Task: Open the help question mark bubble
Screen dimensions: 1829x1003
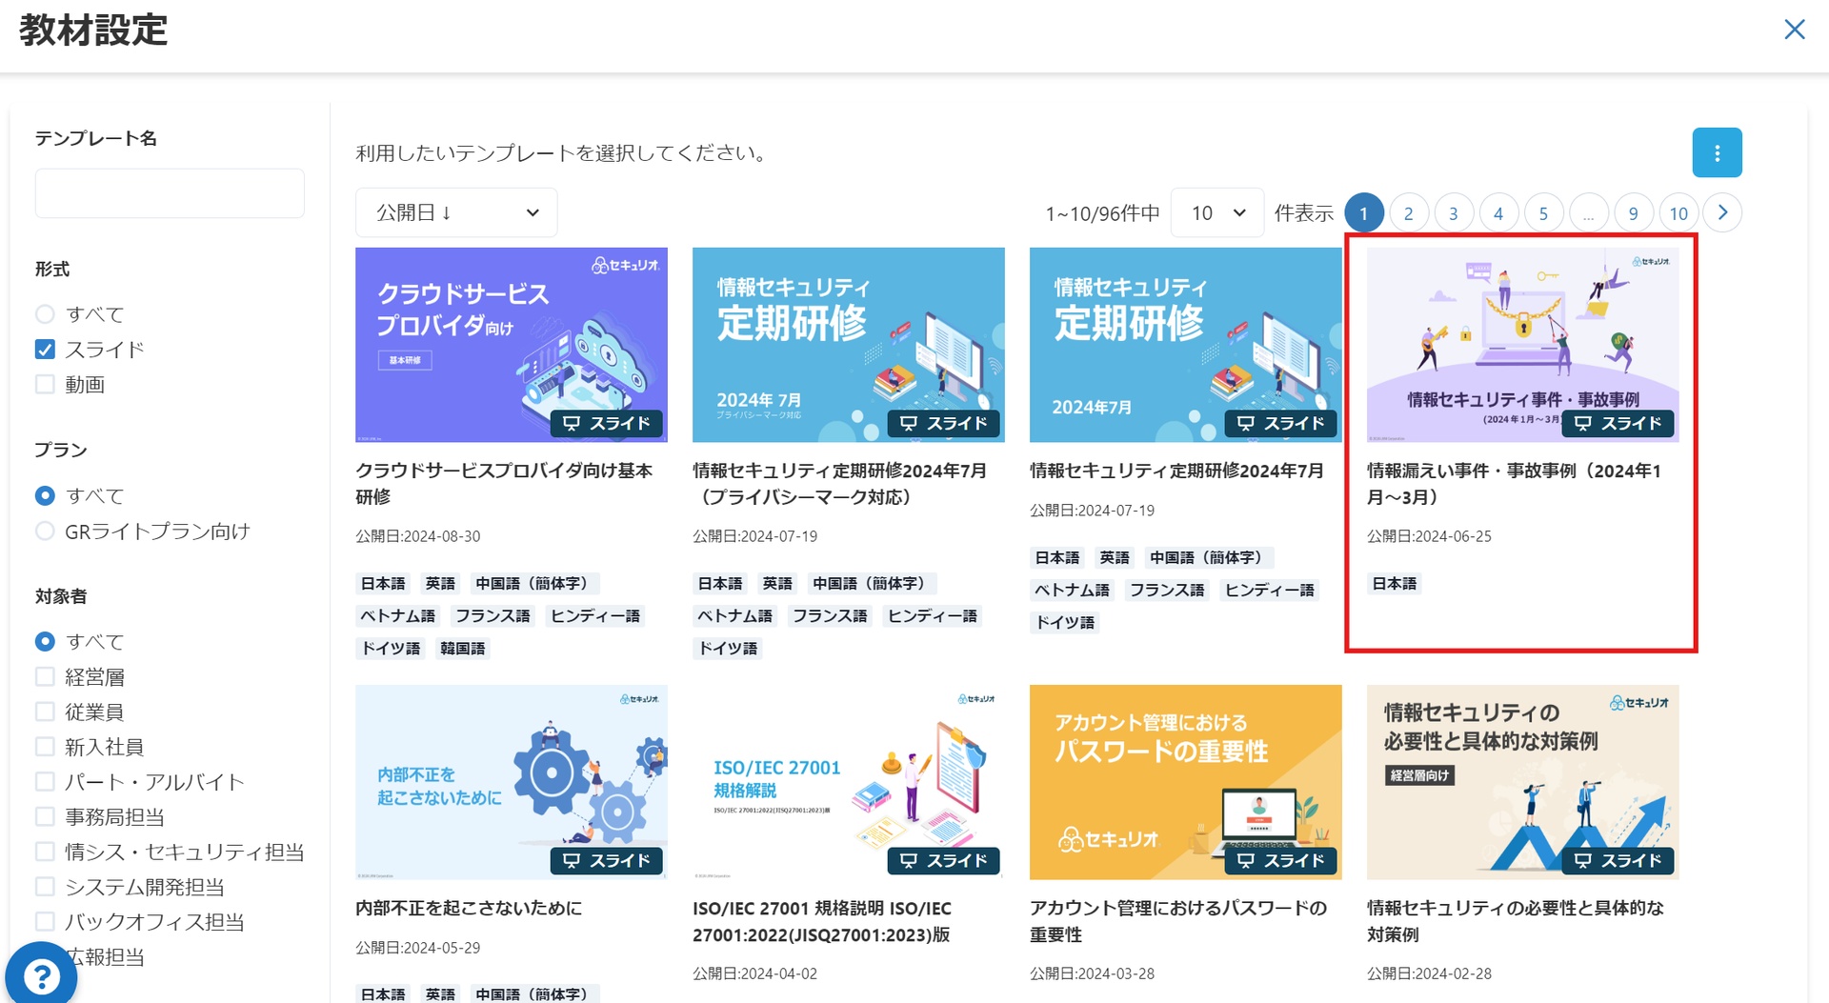Action: 42,975
